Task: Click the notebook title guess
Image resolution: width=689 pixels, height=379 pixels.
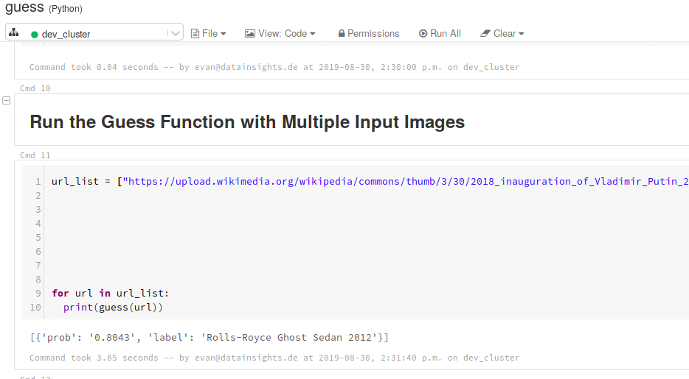Action: tap(24, 7)
